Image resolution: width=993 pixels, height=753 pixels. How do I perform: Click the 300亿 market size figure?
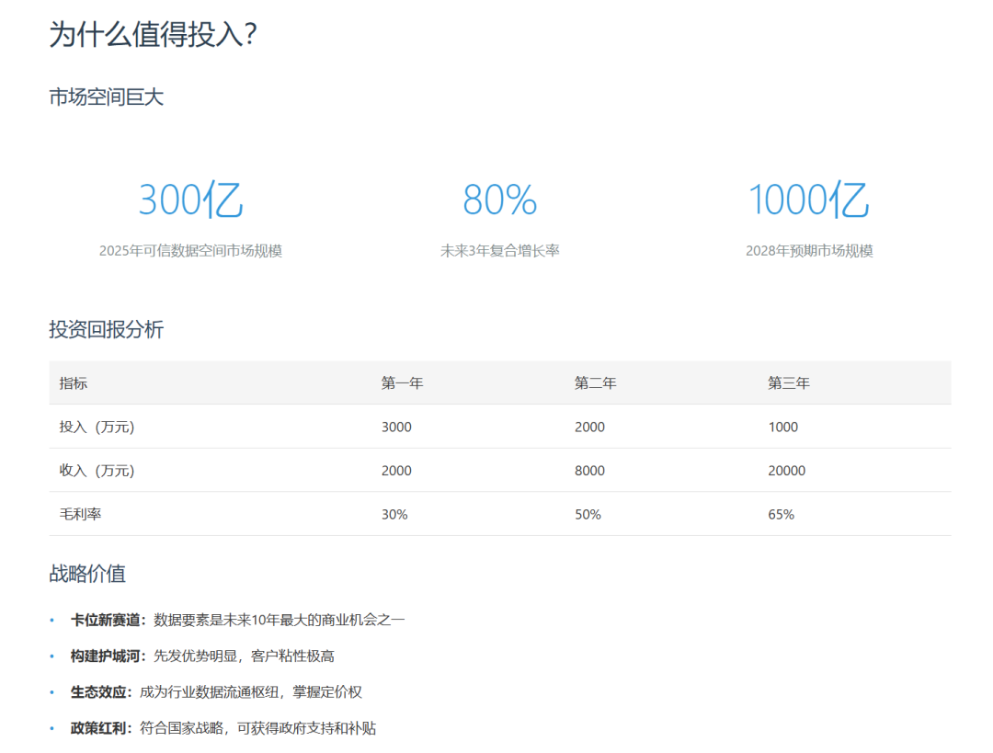coord(190,200)
